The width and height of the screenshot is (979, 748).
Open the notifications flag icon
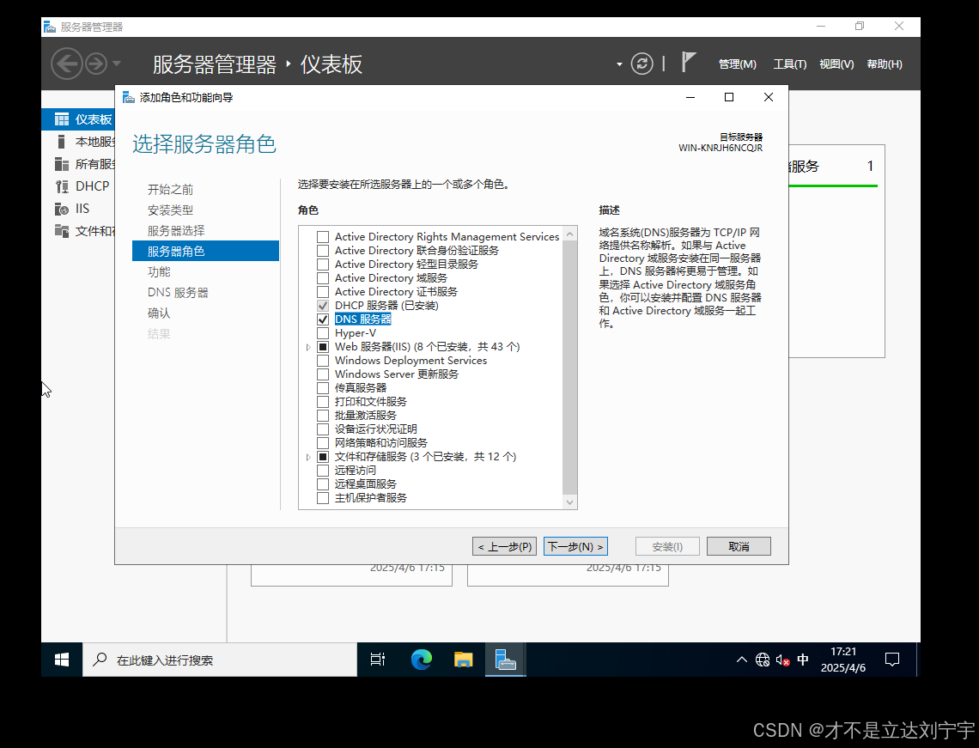coord(688,63)
